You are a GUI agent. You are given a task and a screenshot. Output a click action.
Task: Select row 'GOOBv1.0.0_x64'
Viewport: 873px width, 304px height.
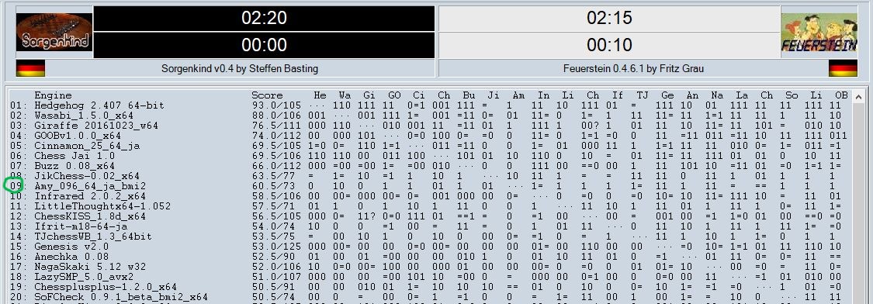coord(428,135)
